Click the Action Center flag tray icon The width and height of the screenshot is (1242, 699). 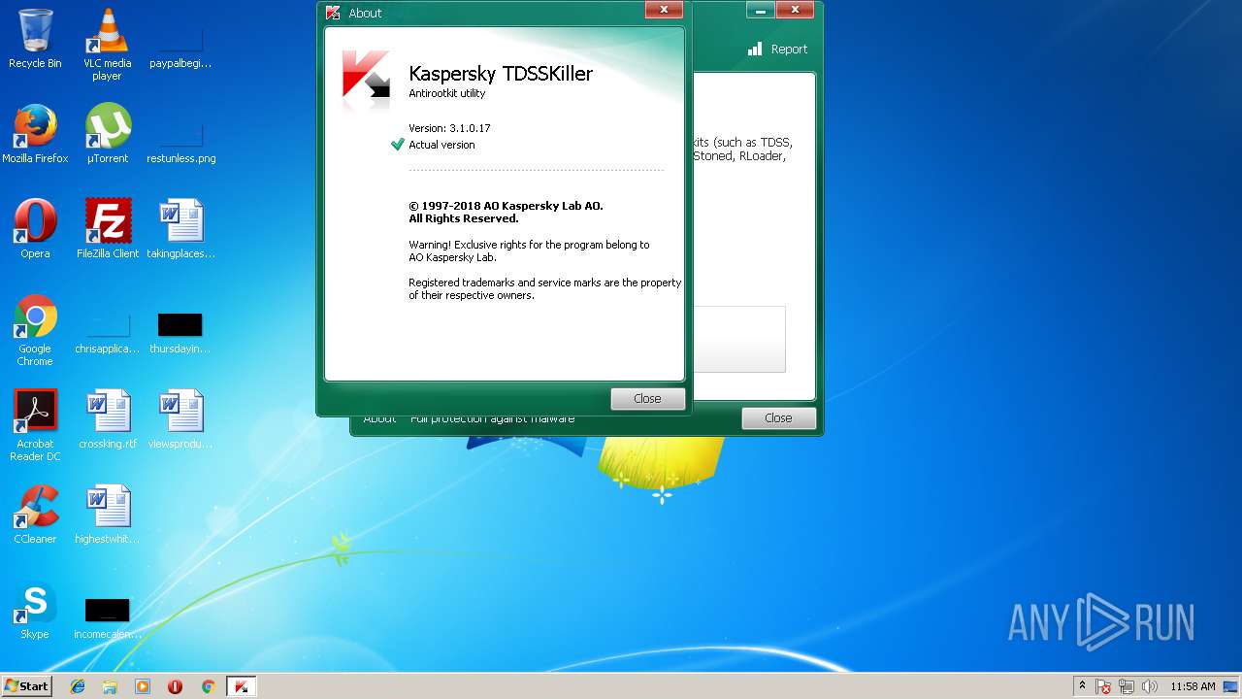coord(1104,687)
